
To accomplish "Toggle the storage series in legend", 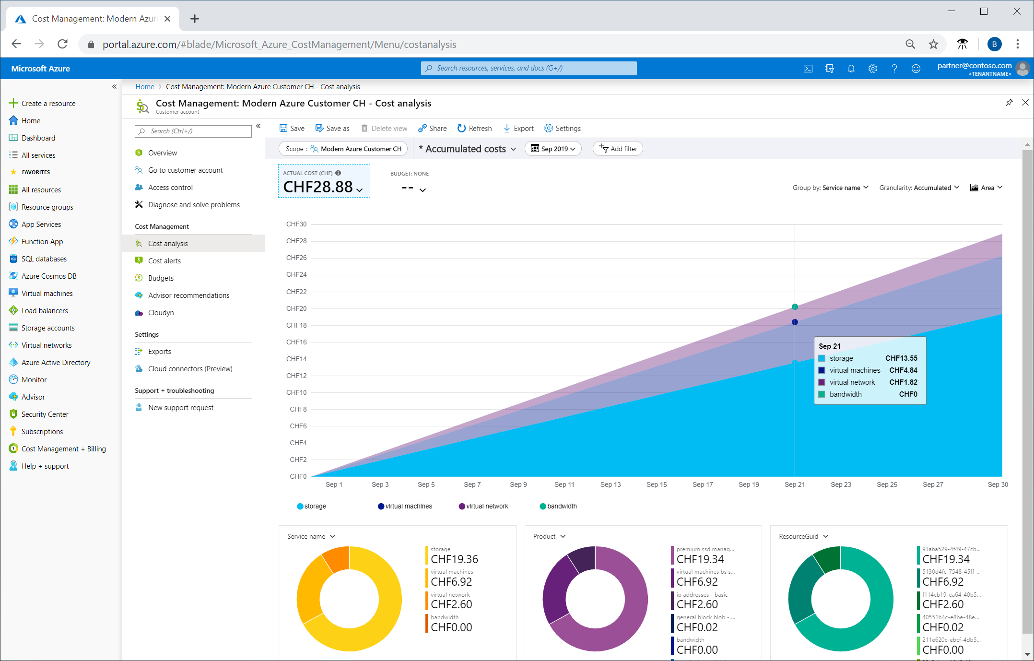I will point(311,506).
